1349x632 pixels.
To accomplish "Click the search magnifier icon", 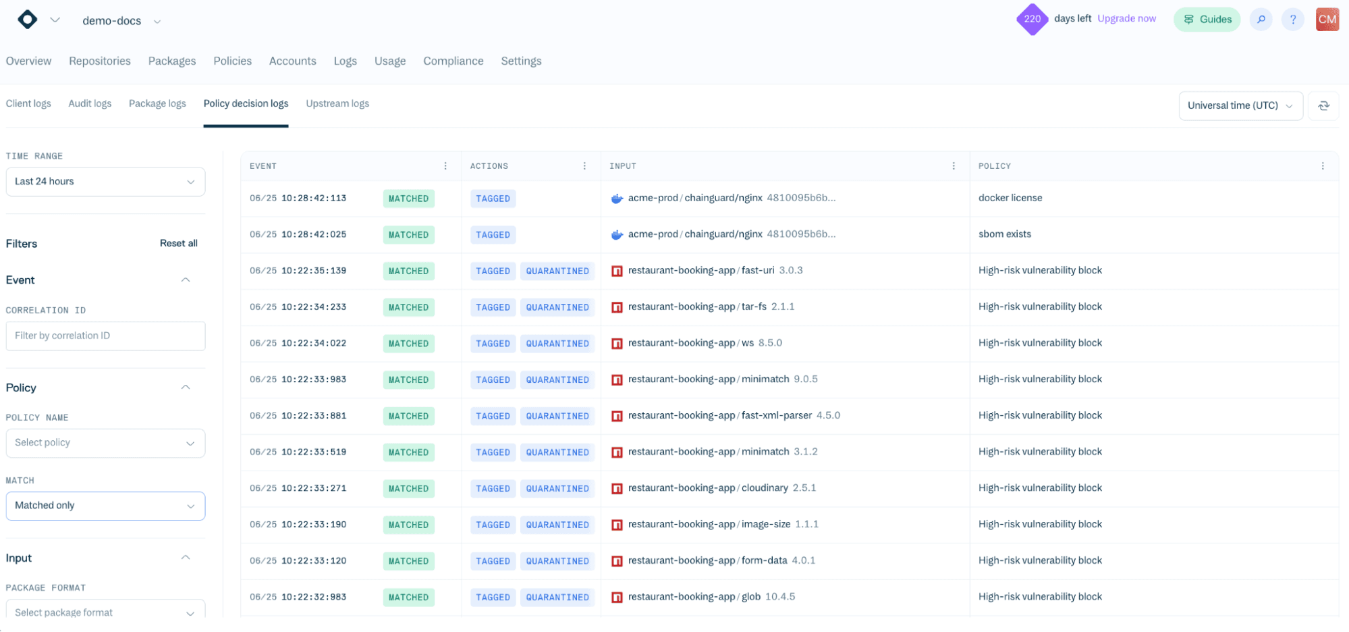I will click(x=1261, y=20).
